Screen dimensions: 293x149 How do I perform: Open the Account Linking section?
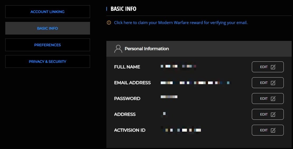tap(48, 12)
